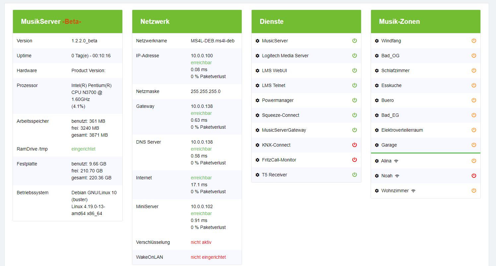Click the gear icon next to MusicServer
This screenshot has height=266, width=496.
pyautogui.click(x=257, y=41)
